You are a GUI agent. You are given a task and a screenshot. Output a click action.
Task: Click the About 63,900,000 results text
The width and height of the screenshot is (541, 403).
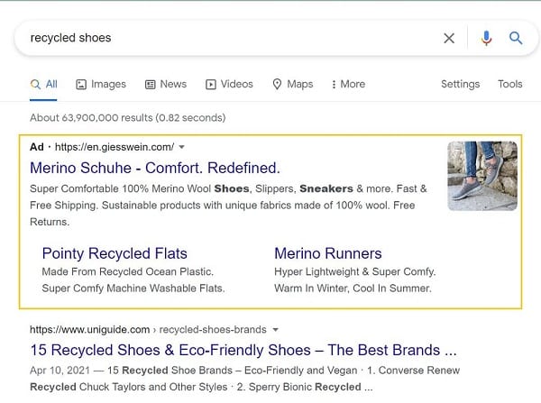click(128, 118)
